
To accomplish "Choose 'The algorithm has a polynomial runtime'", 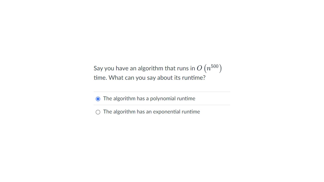I will pyautogui.click(x=149, y=99).
